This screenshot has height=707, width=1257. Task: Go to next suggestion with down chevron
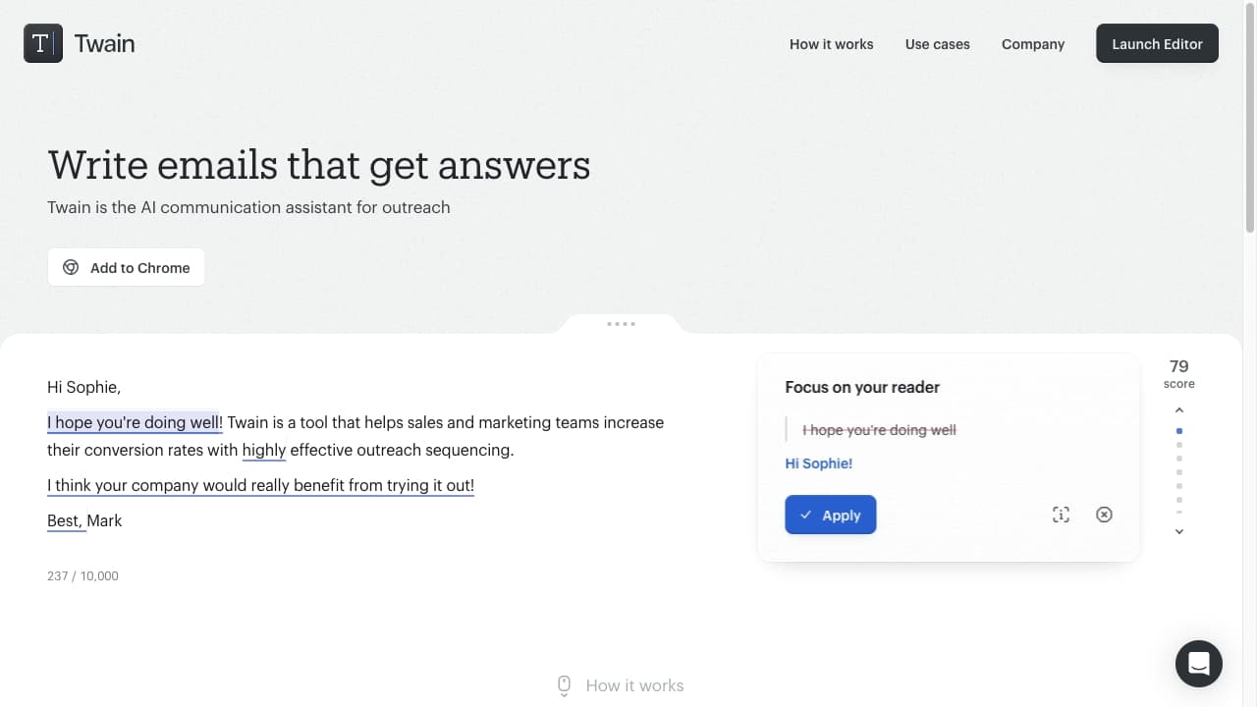click(1179, 531)
